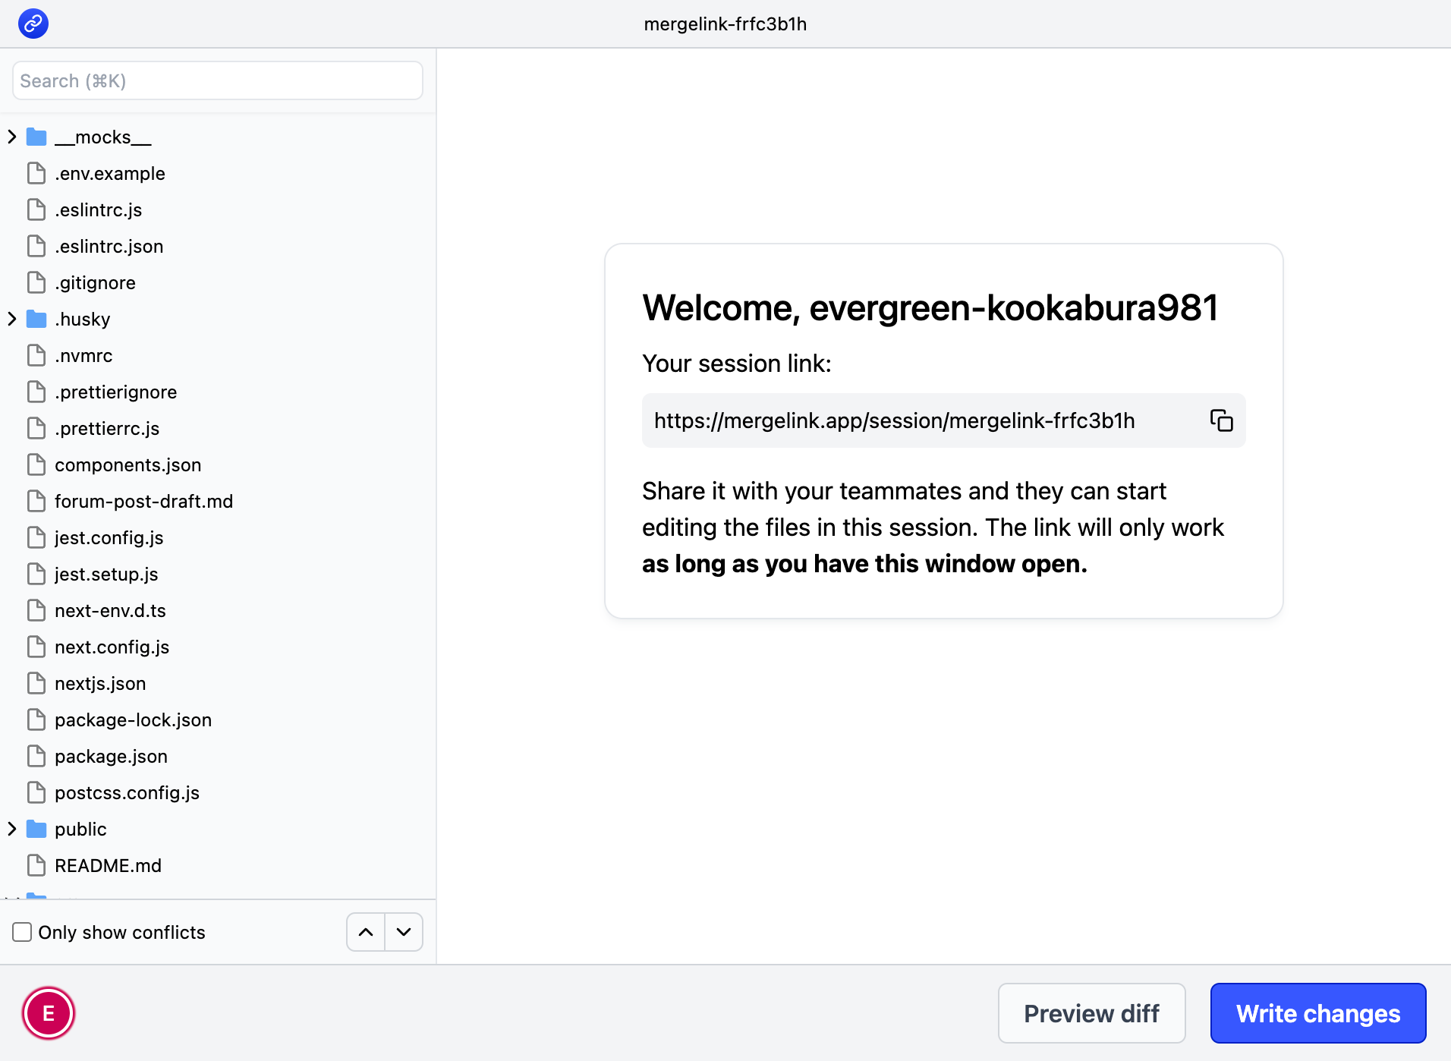1451x1061 pixels.
Task: Open forum-post-draft.md file
Action: (143, 502)
